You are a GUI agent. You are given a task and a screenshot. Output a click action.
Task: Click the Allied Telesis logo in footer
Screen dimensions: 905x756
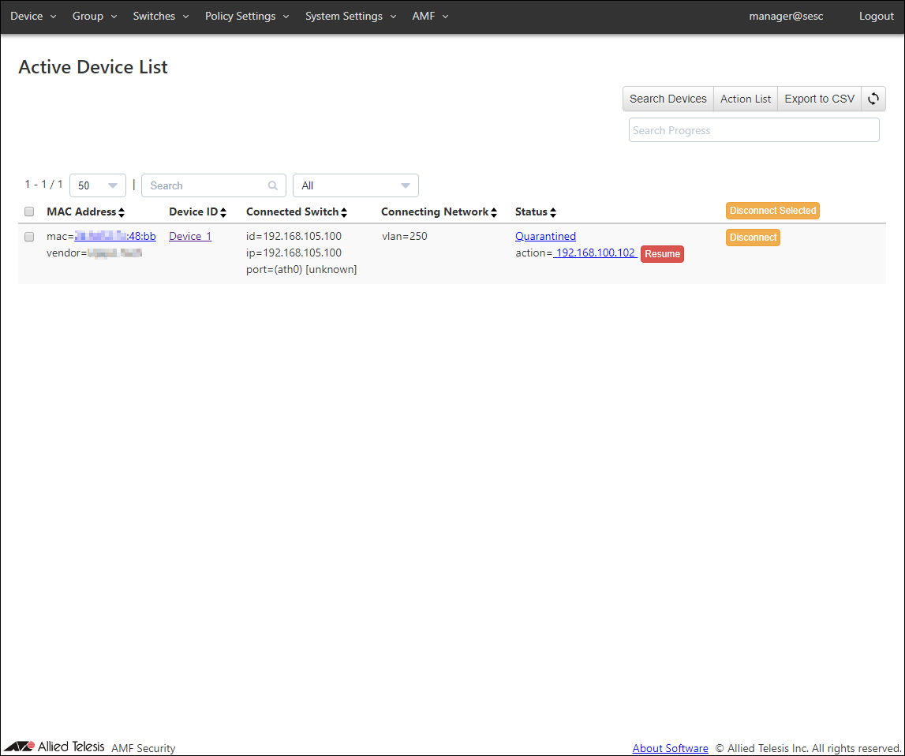pos(55,747)
